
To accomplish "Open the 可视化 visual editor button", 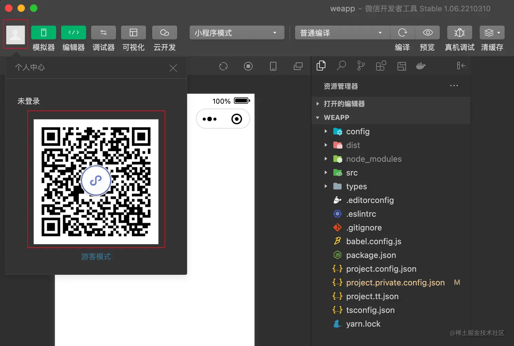I will click(x=134, y=33).
